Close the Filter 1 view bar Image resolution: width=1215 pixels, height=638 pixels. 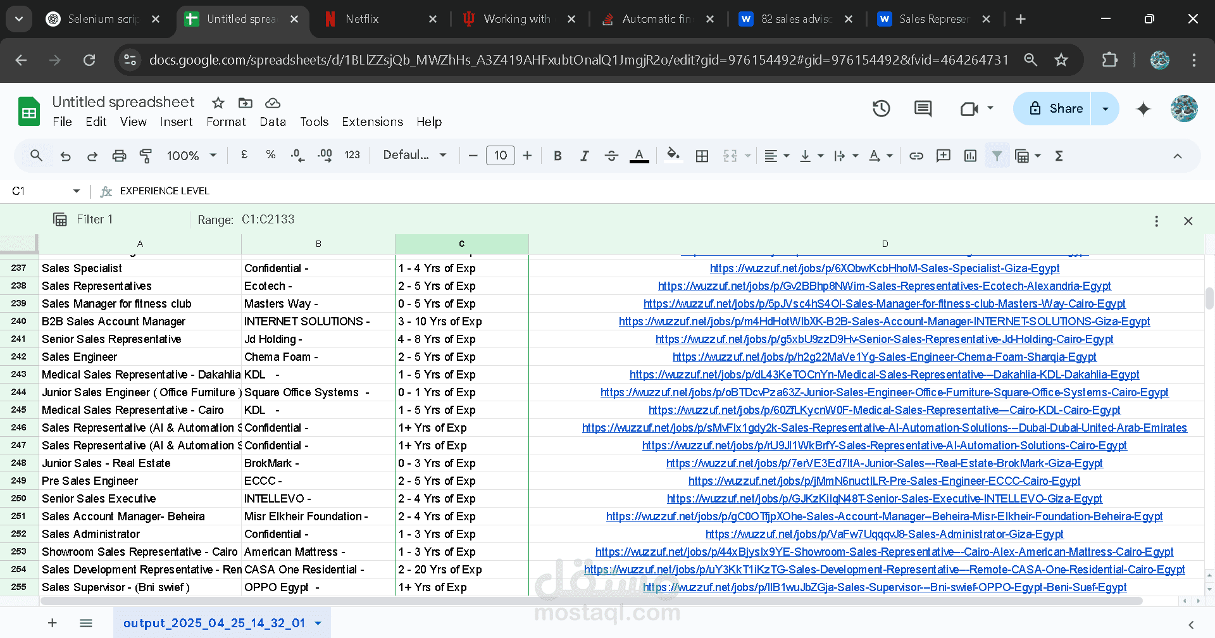tap(1188, 221)
